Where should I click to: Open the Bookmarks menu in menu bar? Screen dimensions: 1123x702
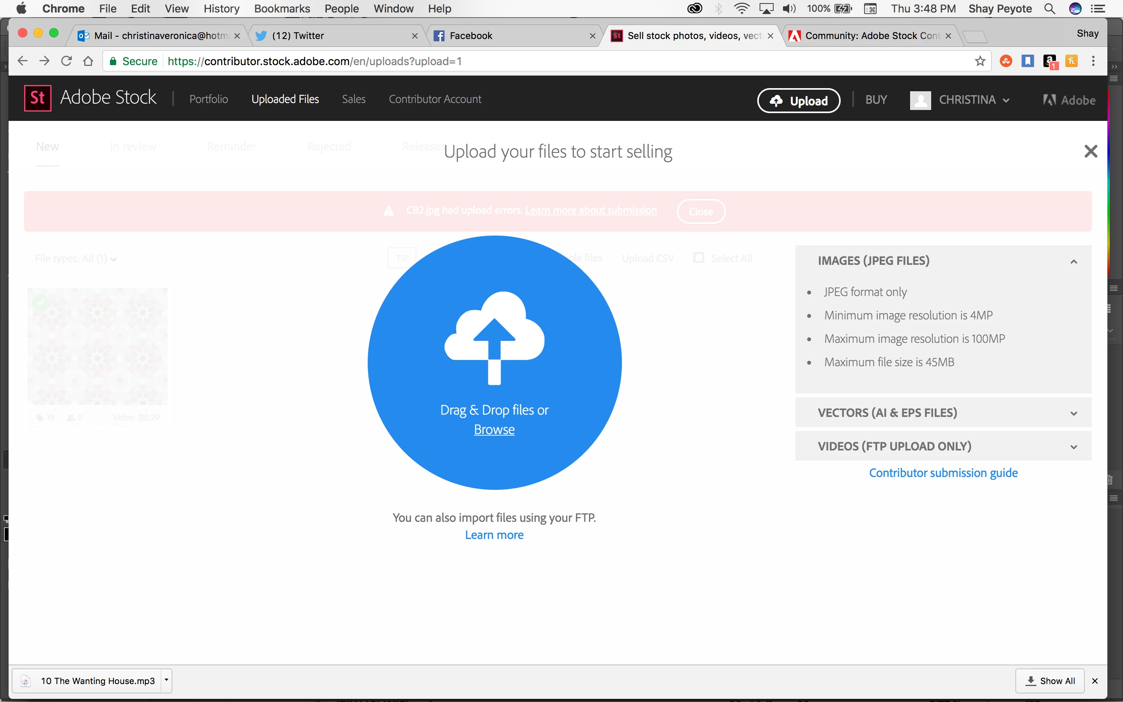(x=282, y=9)
